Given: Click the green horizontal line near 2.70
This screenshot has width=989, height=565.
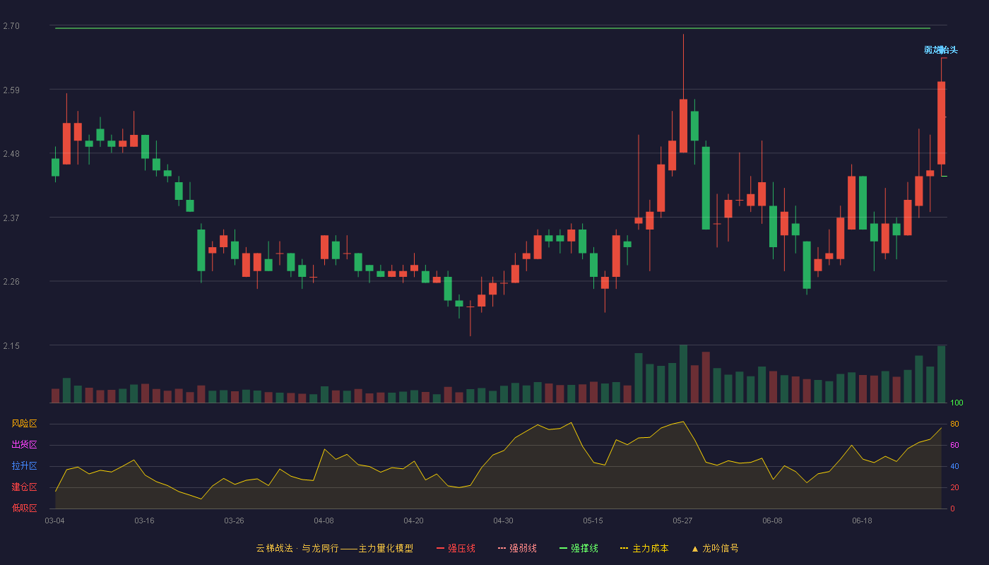Looking at the screenshot, I should [x=492, y=28].
